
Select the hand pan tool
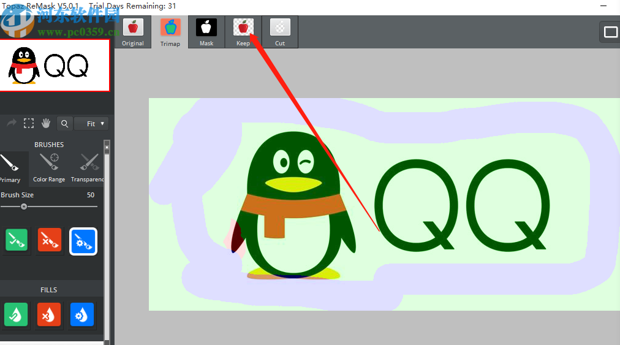point(46,123)
